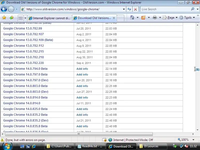Click the Print icon

[x=155, y=17]
